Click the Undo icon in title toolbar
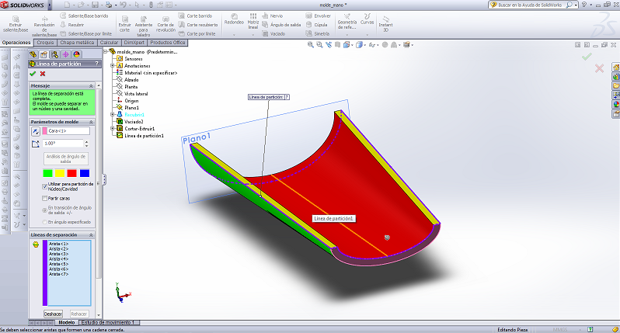The image size is (620, 333). click(123, 5)
